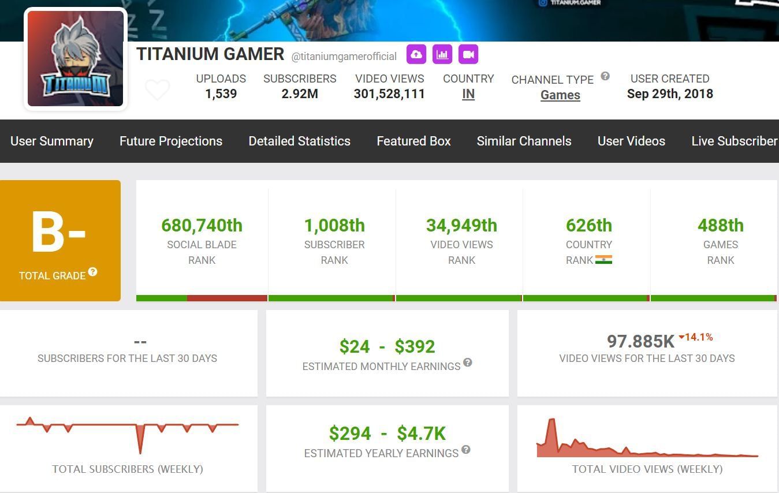Click the IN country link
779x493 pixels.
click(468, 94)
